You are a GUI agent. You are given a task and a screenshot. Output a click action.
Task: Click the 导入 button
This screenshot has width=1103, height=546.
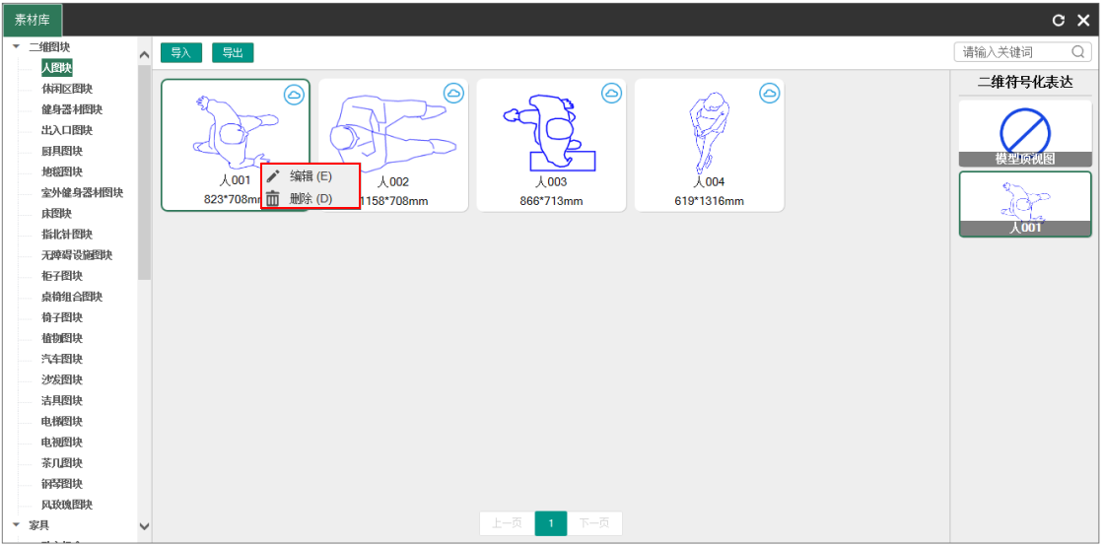click(x=180, y=53)
